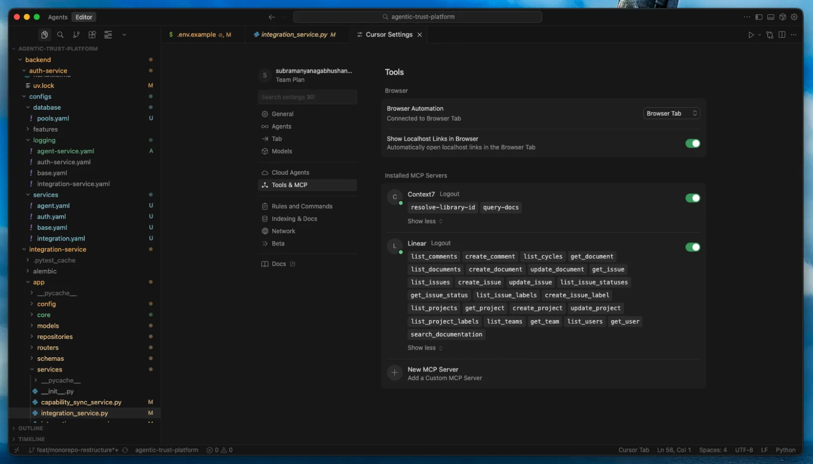This screenshot has width=813, height=464.
Task: Close the Cursor Settings tab
Action: 420,35
